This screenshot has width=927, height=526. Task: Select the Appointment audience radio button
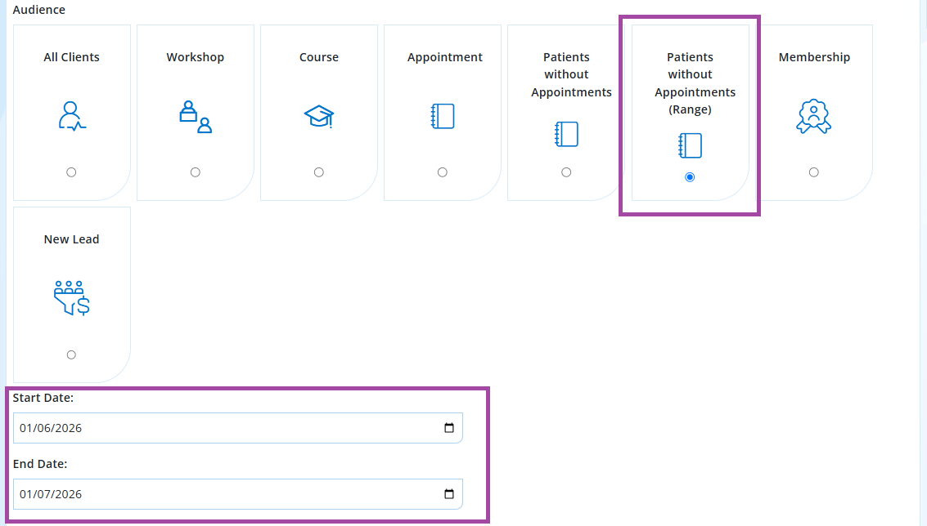[442, 172]
